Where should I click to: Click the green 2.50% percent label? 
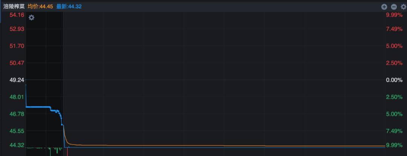click(x=394, y=97)
